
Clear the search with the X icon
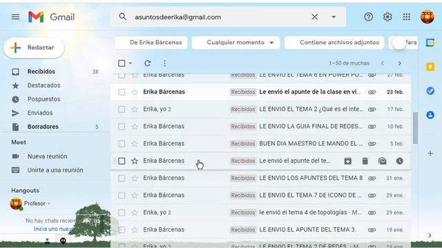click(x=315, y=17)
